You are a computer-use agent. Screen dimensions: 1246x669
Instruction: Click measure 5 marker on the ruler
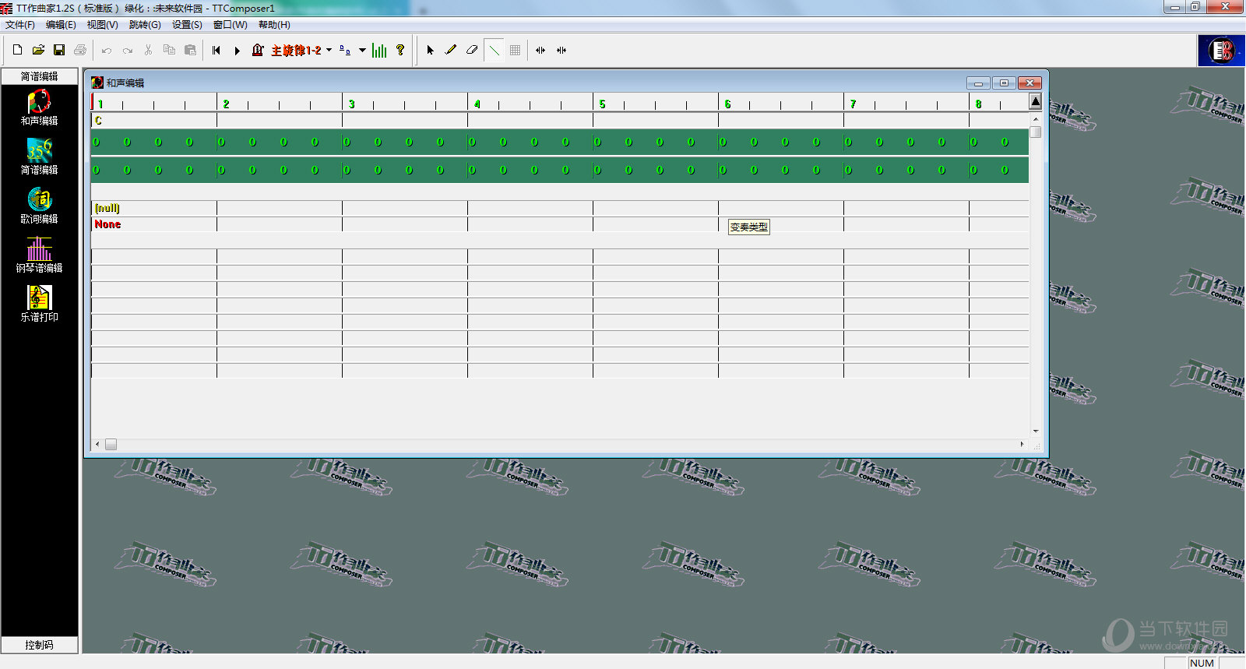[602, 104]
